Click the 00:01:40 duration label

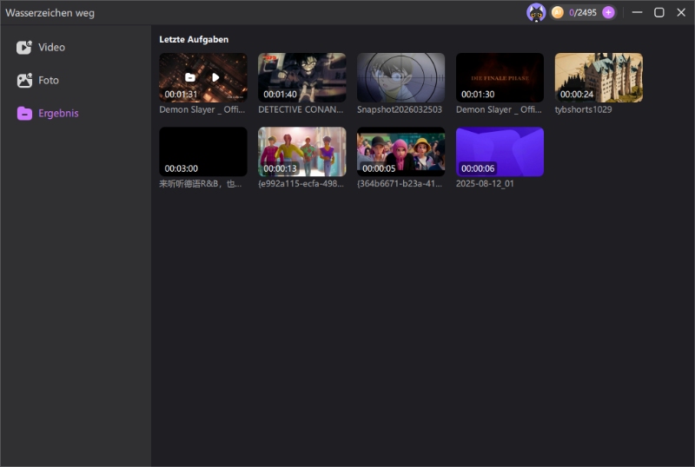pos(280,95)
